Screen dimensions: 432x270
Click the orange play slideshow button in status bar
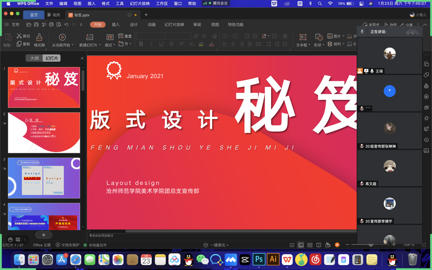tap(337, 245)
